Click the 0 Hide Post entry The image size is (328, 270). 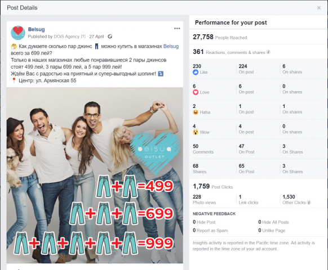(x=204, y=222)
